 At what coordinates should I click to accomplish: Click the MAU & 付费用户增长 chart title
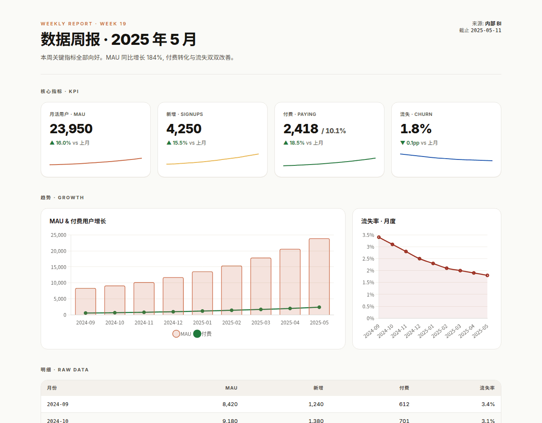point(78,221)
